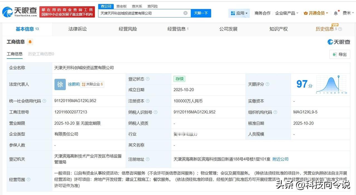Open the 历史工商信息 sub-tab
356x195 pixels.
[x=41, y=54]
